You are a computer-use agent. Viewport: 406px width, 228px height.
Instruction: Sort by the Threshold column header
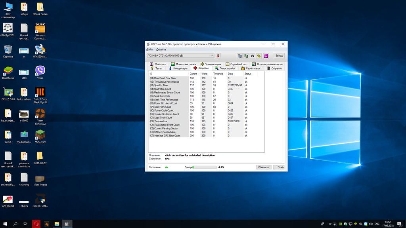(x=218, y=74)
